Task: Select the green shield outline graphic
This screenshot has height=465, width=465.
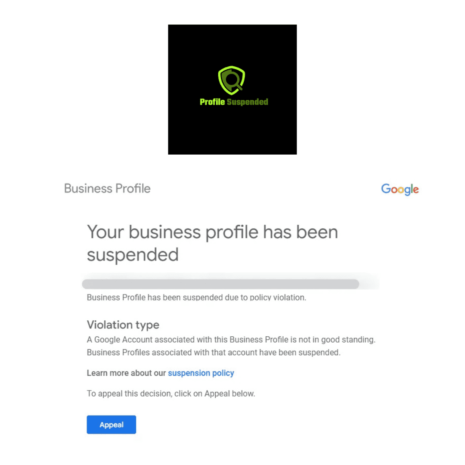Action: [232, 79]
